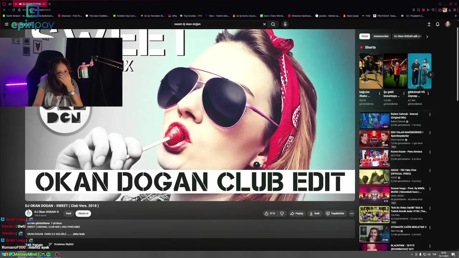Open the bağcılar #keko Short
This screenshot has width=459, height=258.
point(371,71)
